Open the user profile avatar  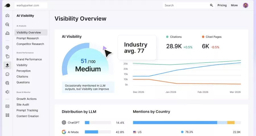pyautogui.click(x=245, y=5)
